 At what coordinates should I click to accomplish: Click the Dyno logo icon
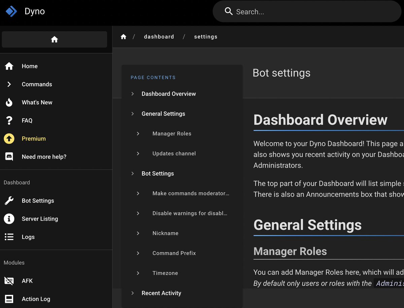tap(11, 11)
